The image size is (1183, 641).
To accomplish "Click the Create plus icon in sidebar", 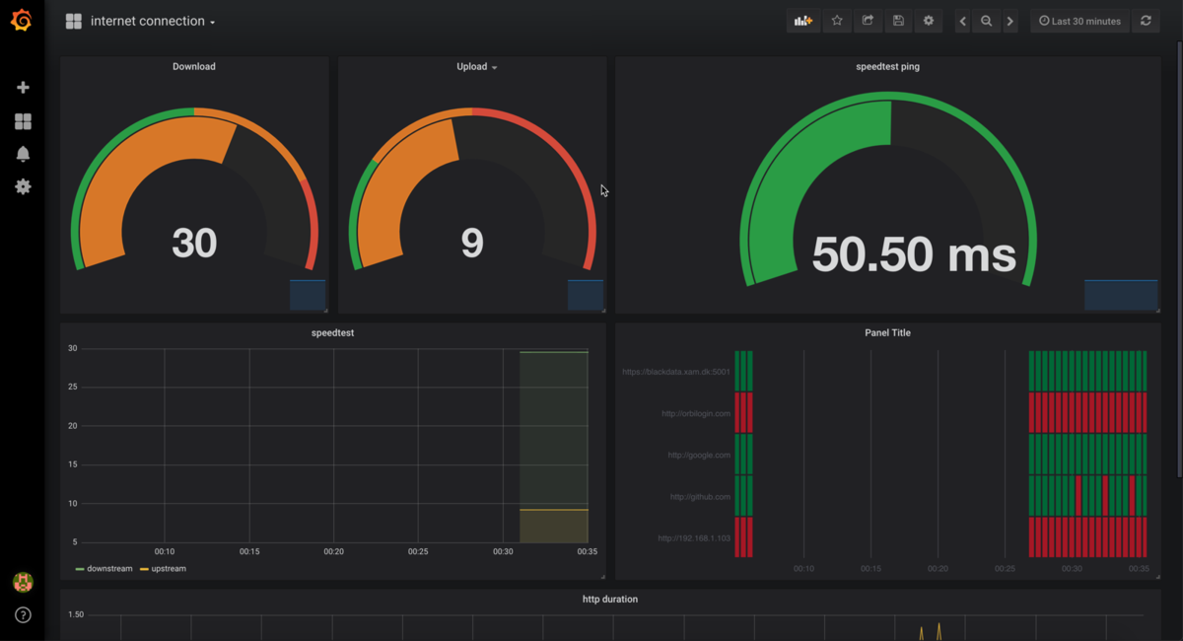I will (x=22, y=87).
